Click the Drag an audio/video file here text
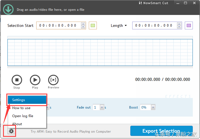This screenshot has width=200, height=139. (51, 10)
